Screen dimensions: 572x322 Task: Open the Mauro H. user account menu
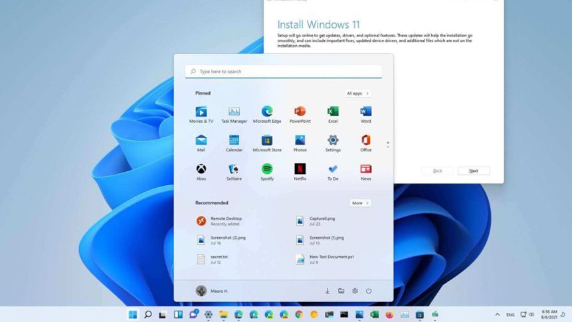[x=212, y=291]
